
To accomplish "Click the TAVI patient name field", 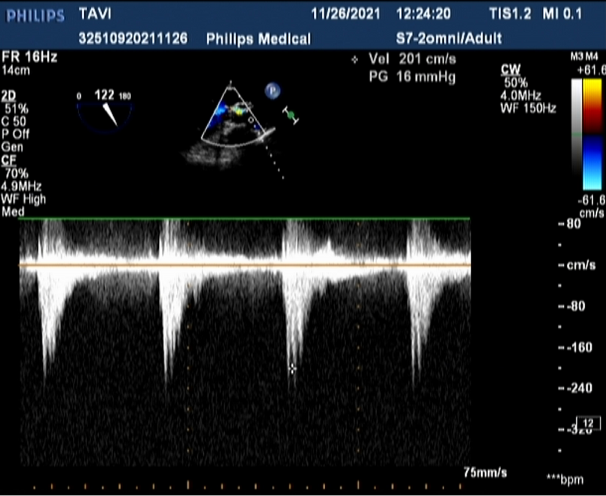I will (95, 15).
